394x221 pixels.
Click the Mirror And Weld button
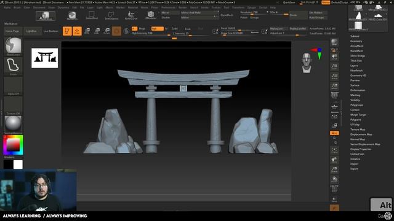pos(199,12)
